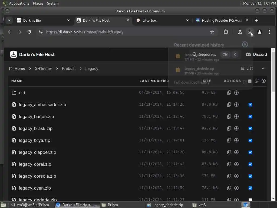The image size is (277, 208).
Task: Download legacy_coral.zip via its row icon
Action: (236, 164)
